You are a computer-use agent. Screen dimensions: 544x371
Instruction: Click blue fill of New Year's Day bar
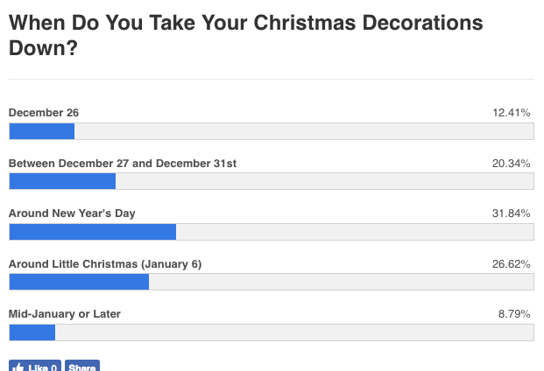(x=92, y=232)
